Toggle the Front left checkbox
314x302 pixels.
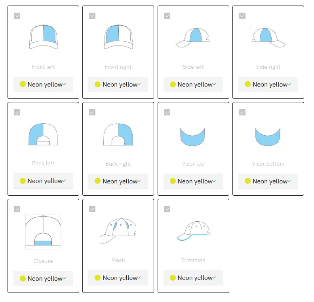[x=17, y=16]
